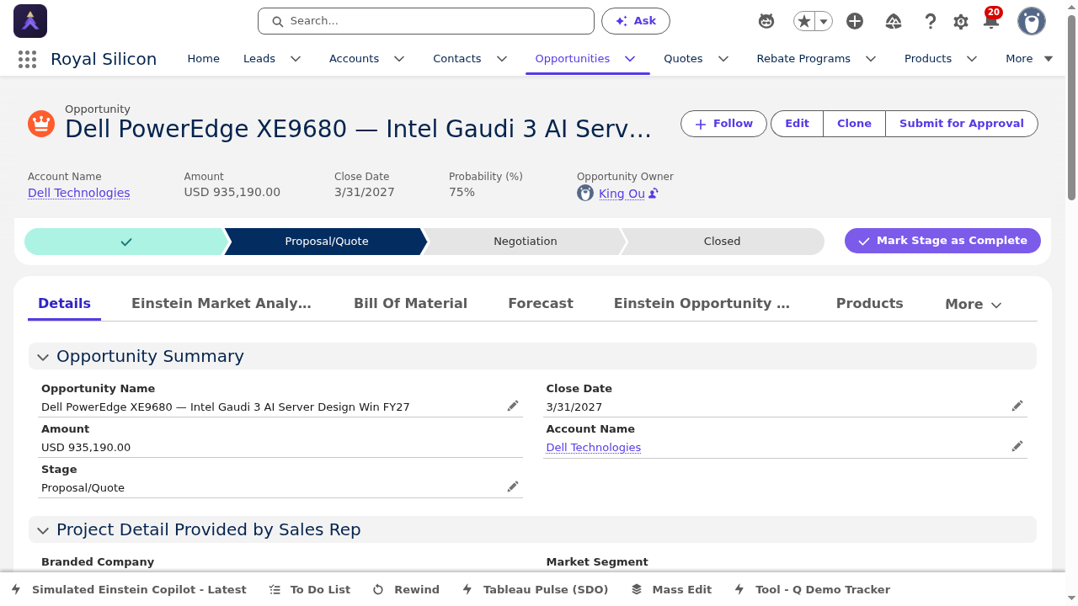Open the Rebate Programs nav dropdown chevron
The width and height of the screenshot is (1078, 606).
871,59
